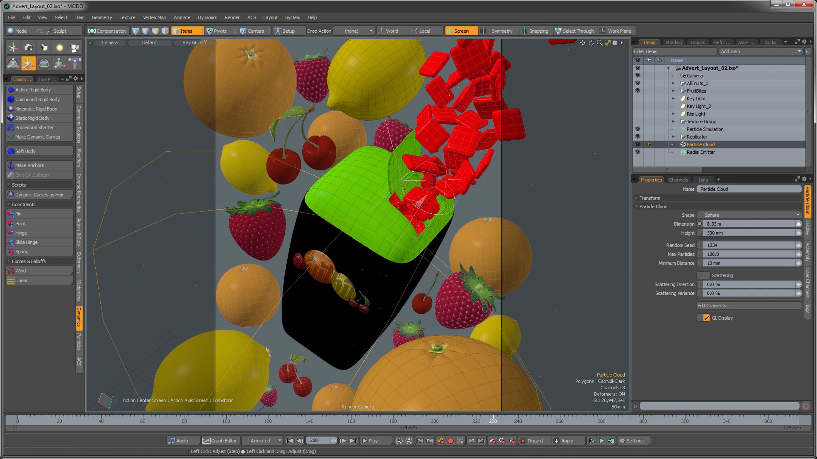The height and width of the screenshot is (459, 817).
Task: Click the Properties panel gear icon
Action: point(804,179)
